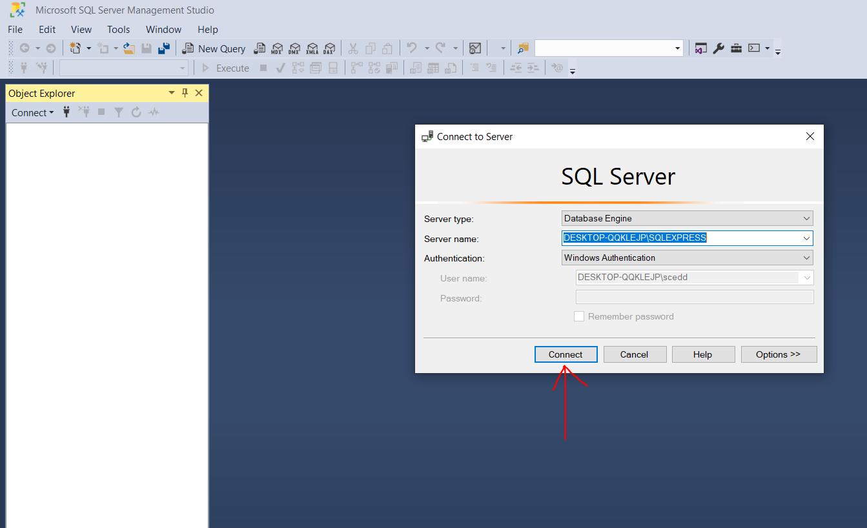Click the Cancel button in the dialog
The image size is (867, 528).
tap(635, 354)
